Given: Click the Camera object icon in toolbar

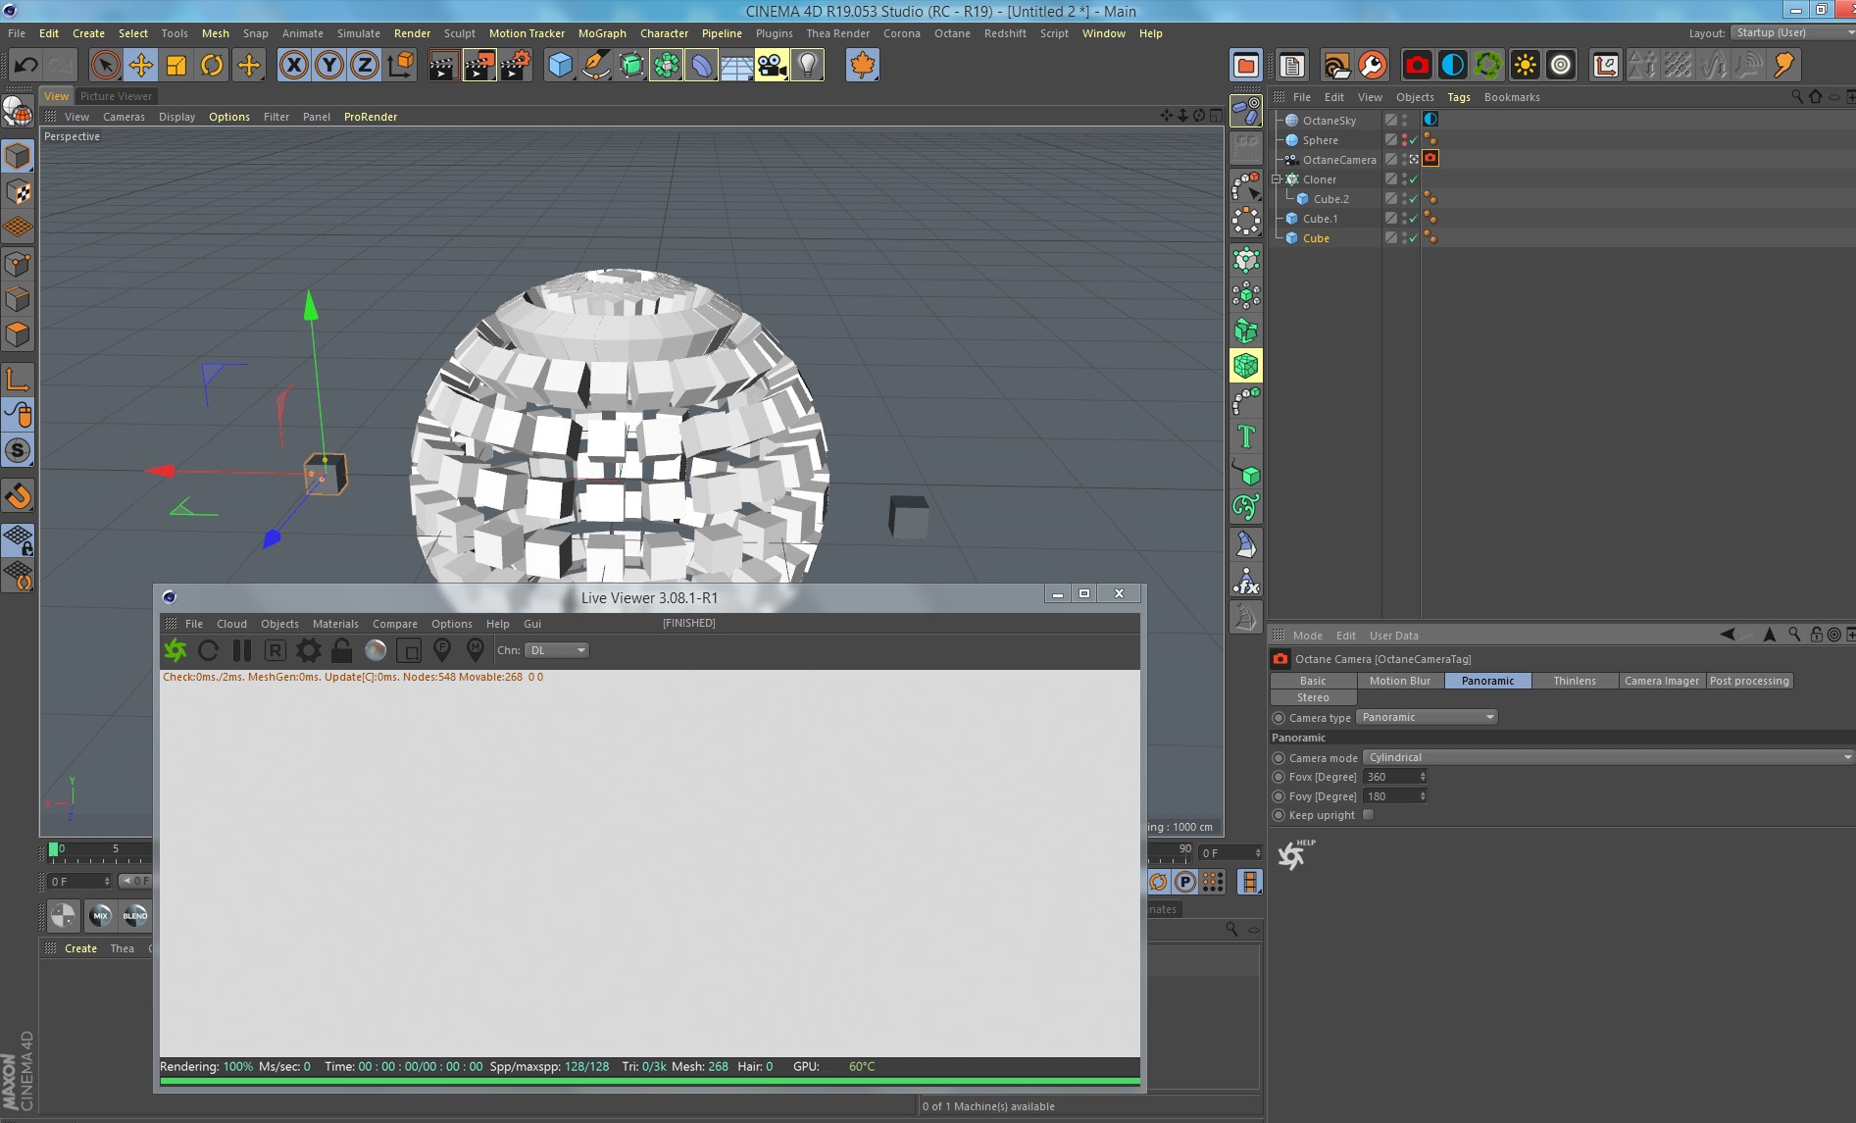Looking at the screenshot, I should (x=772, y=66).
